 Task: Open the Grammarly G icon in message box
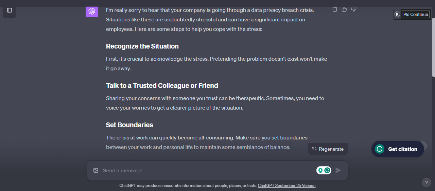tap(327, 170)
